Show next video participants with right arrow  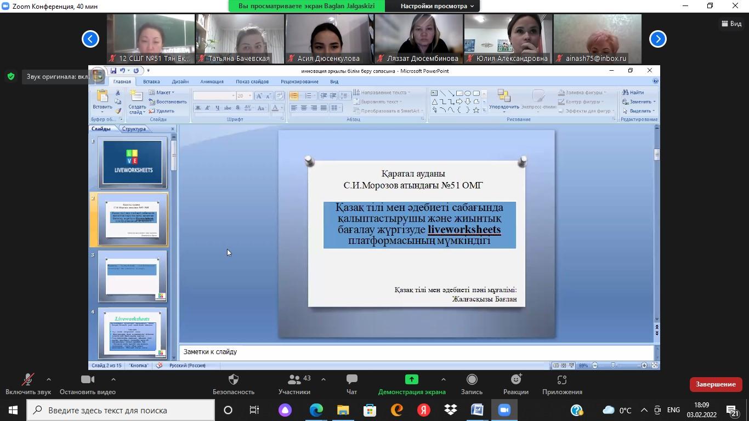pos(657,39)
